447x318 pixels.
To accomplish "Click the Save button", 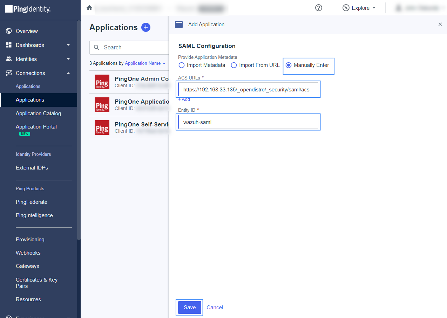I will pos(189,307).
